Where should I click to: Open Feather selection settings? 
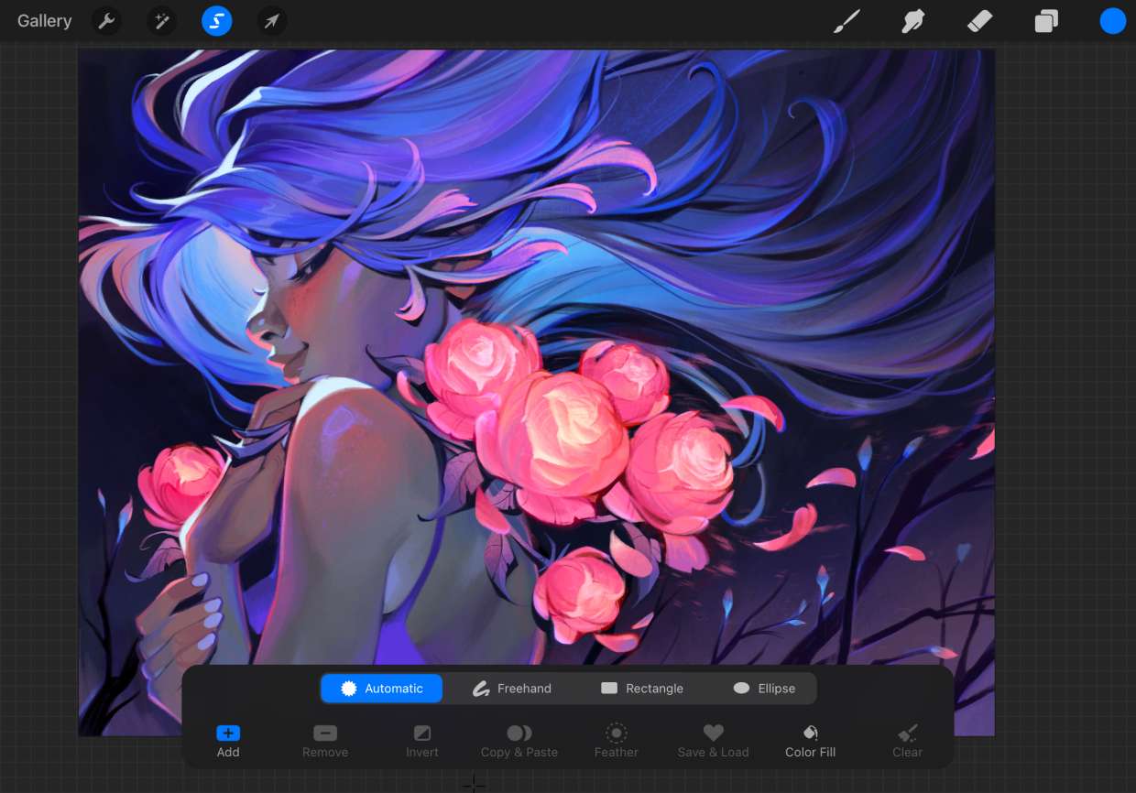coord(616,741)
